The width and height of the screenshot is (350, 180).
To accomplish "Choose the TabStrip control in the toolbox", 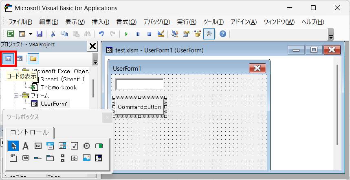I will 38,158.
